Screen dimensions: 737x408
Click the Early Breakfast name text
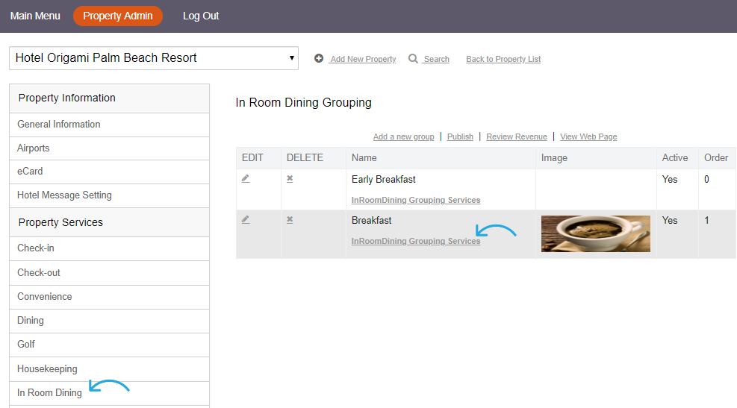coord(384,179)
